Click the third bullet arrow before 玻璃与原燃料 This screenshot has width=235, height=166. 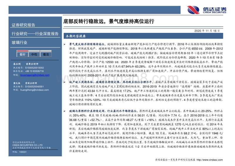64,111
